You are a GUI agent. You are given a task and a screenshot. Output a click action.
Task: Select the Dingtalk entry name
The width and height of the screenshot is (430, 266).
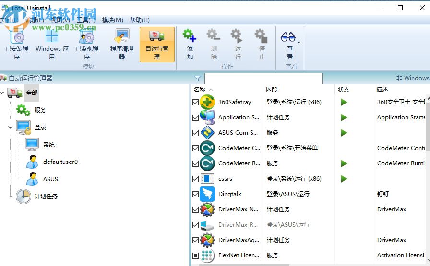230,194
